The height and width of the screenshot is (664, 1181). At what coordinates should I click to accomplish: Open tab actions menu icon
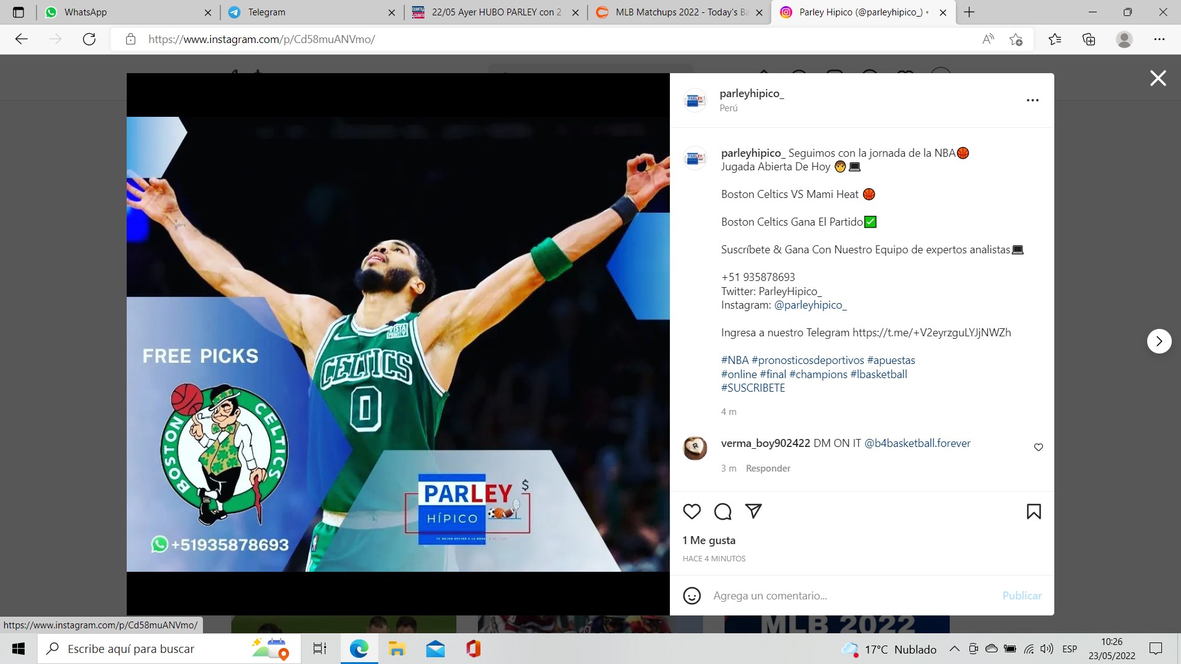click(18, 12)
